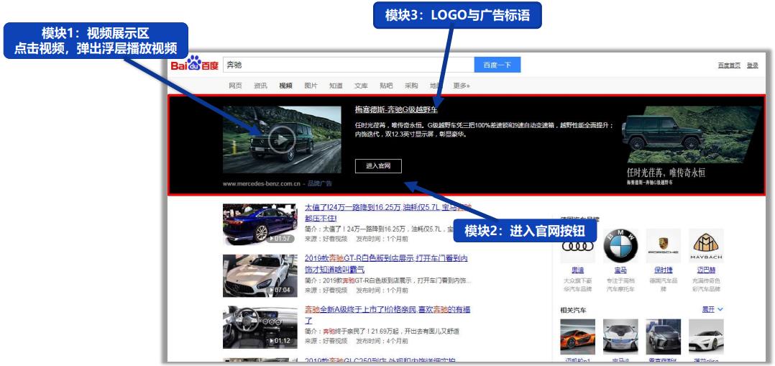Image resolution: width=775 pixels, height=366 pixels.
Task: Switch to the 网页 tab
Action: pyautogui.click(x=235, y=86)
